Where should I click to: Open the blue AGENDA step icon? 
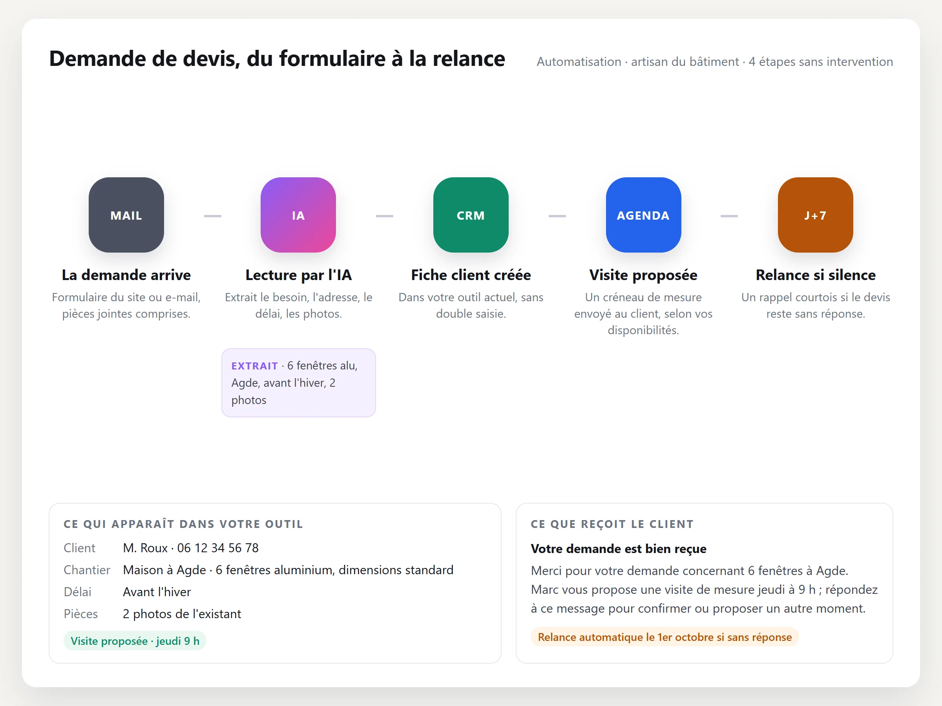point(643,215)
